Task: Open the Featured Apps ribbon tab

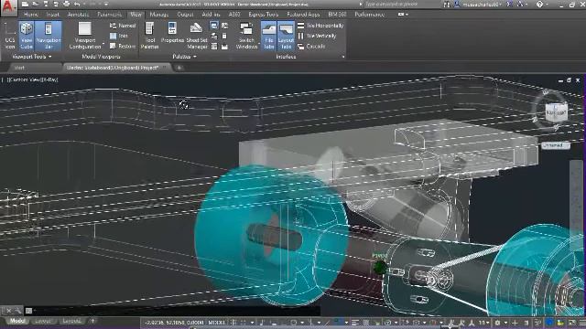Action: (x=303, y=15)
